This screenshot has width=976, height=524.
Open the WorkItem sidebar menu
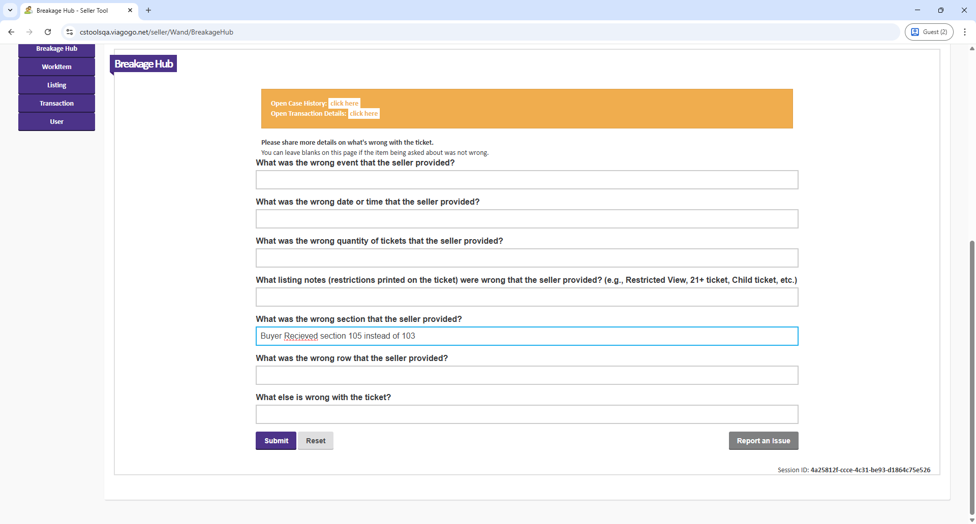click(x=56, y=67)
